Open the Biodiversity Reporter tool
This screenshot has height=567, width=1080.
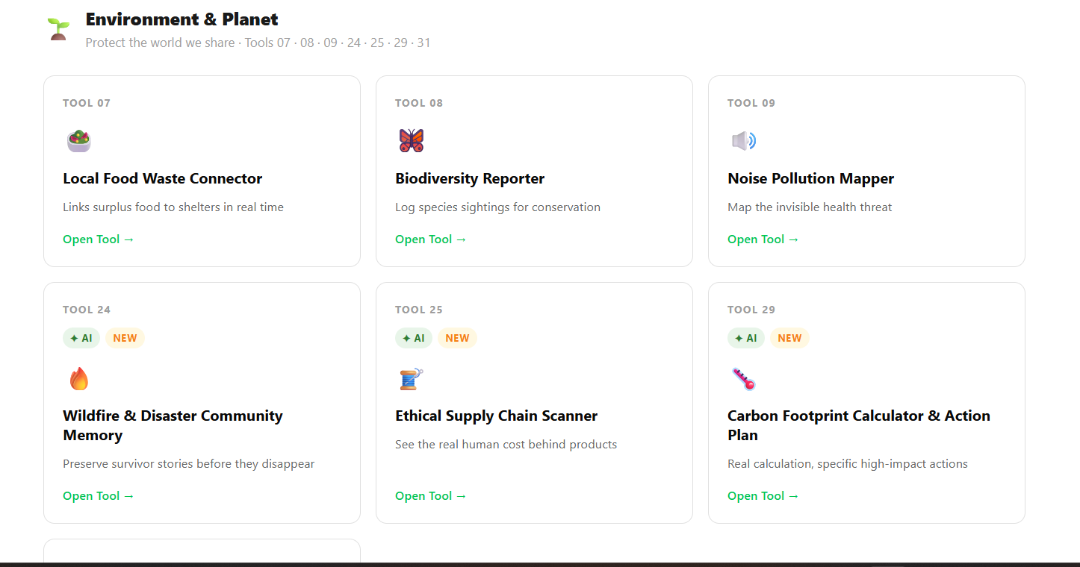tap(430, 239)
